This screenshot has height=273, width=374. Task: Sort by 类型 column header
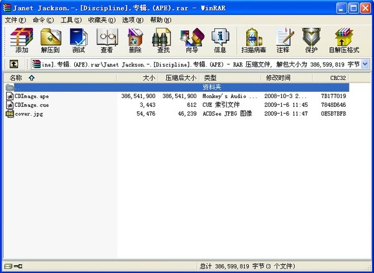click(x=230, y=77)
